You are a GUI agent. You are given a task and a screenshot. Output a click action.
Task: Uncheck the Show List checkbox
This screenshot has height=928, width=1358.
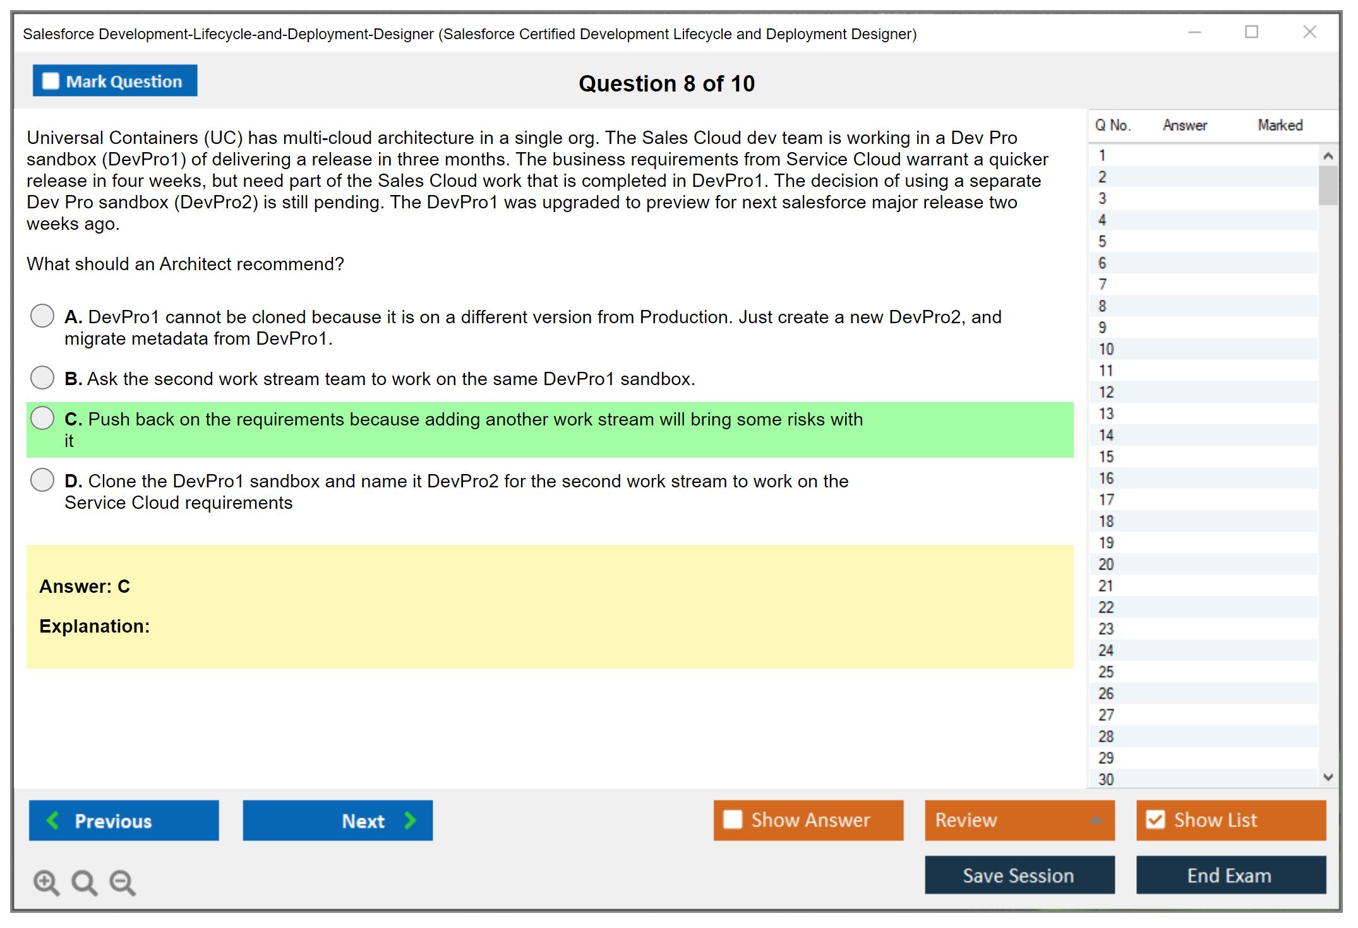[x=1155, y=819]
